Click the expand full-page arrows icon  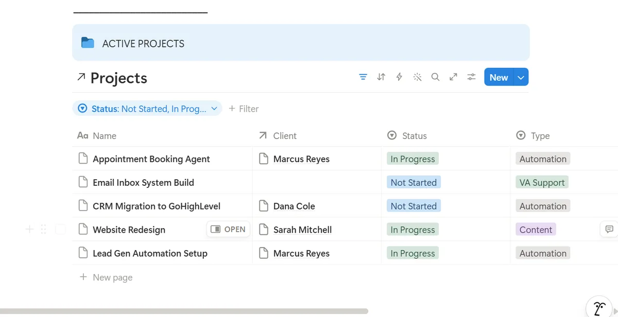453,77
